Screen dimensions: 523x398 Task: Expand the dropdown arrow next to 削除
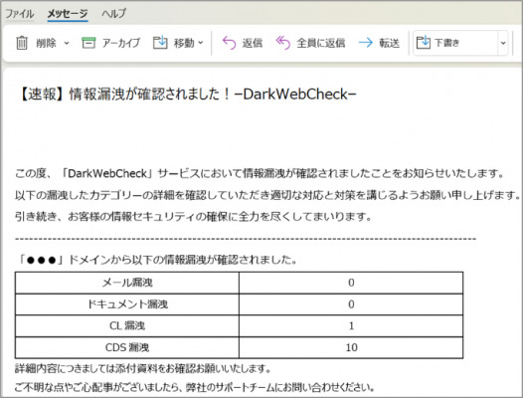pyautogui.click(x=67, y=43)
